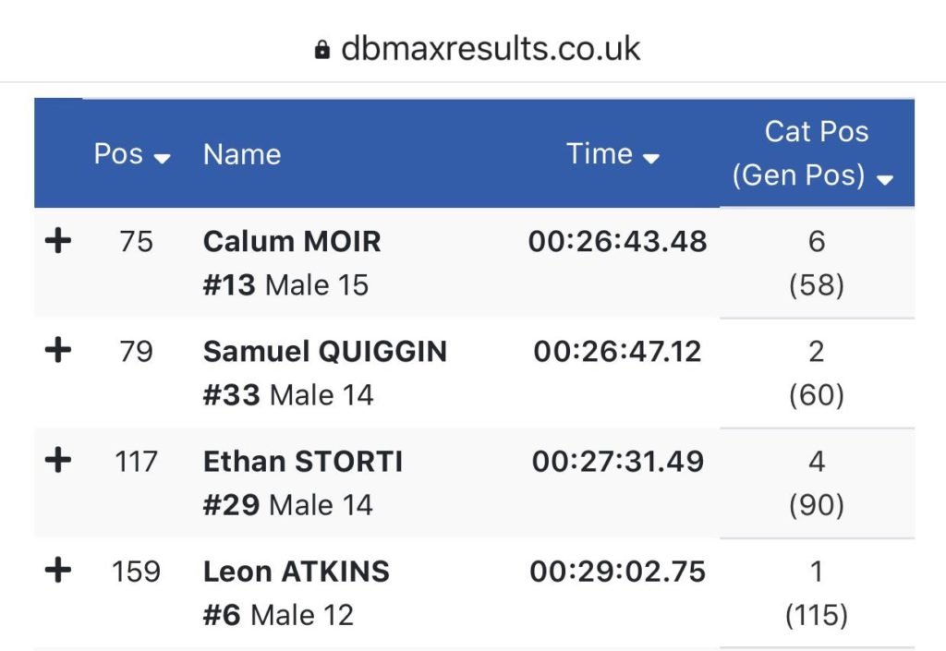Click bib #6 Male 12 text

point(278,615)
